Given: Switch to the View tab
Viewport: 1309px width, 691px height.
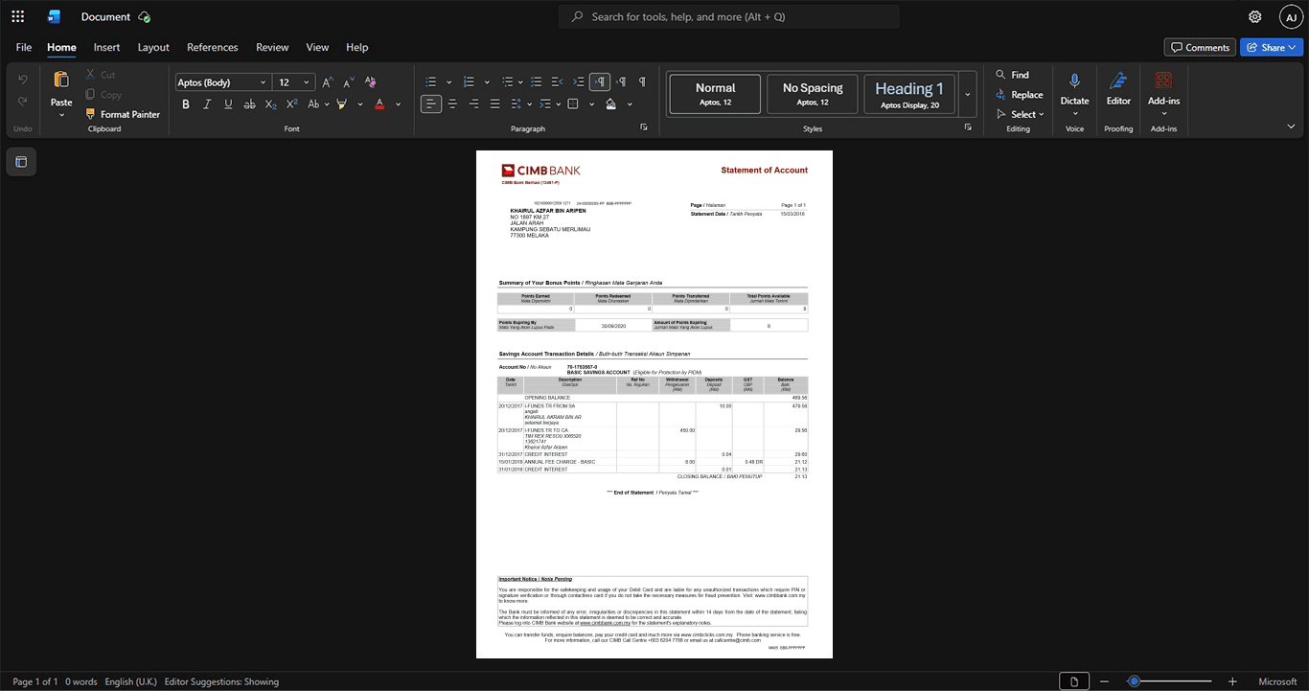Looking at the screenshot, I should point(317,47).
